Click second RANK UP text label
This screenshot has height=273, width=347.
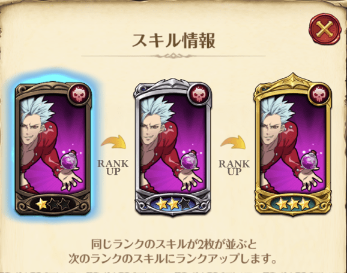pyautogui.click(x=234, y=167)
